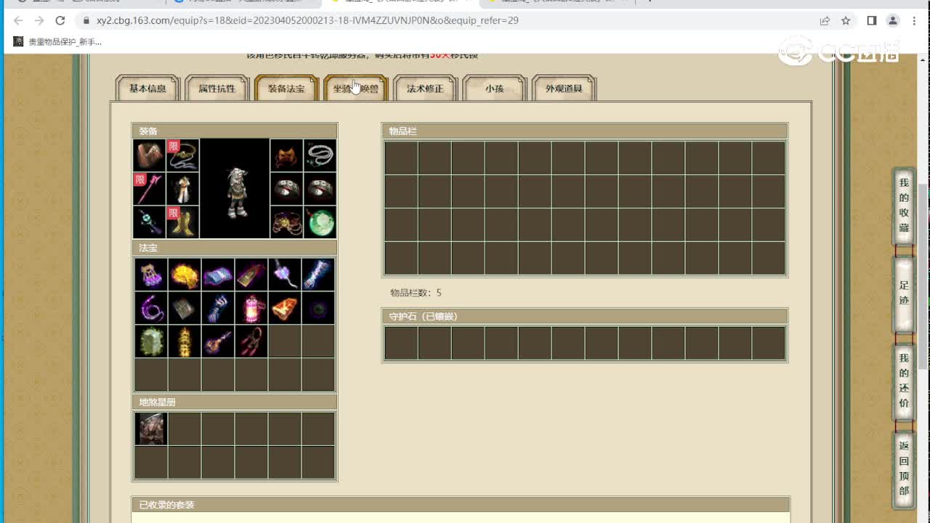Click the golden pagoda treasure icon
This screenshot has height=523, width=930.
click(185, 341)
